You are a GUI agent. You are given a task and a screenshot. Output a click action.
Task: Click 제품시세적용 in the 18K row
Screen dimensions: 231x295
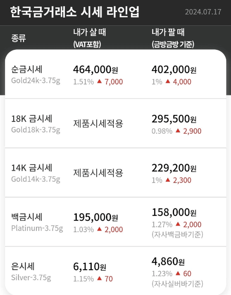coord(98,123)
